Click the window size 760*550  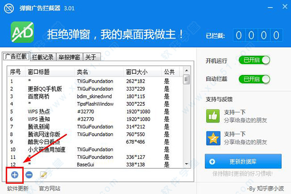(135, 134)
